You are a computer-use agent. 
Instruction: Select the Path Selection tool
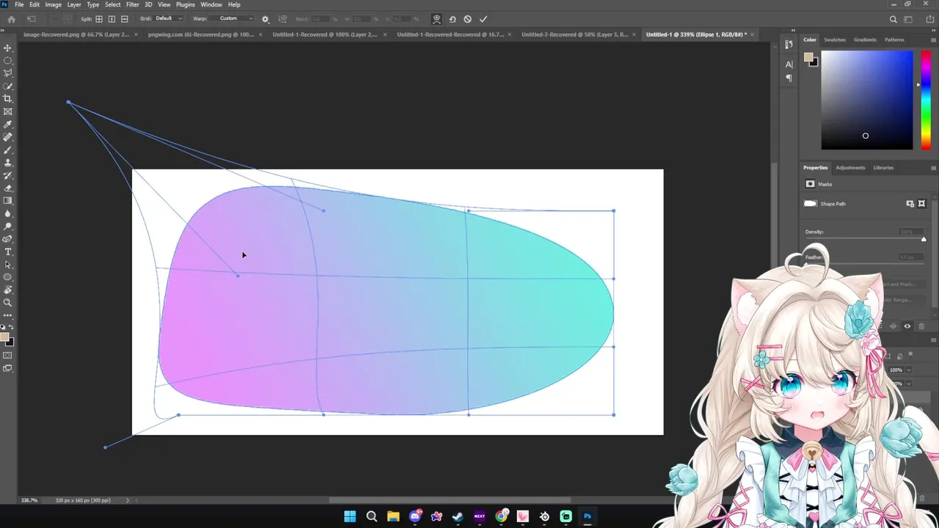point(8,265)
